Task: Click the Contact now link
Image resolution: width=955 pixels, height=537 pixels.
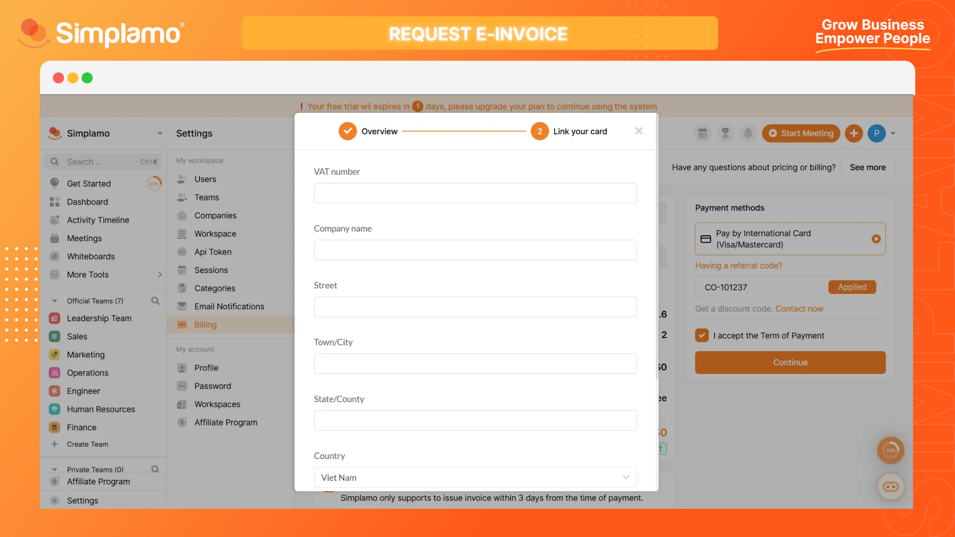Action: click(x=799, y=309)
